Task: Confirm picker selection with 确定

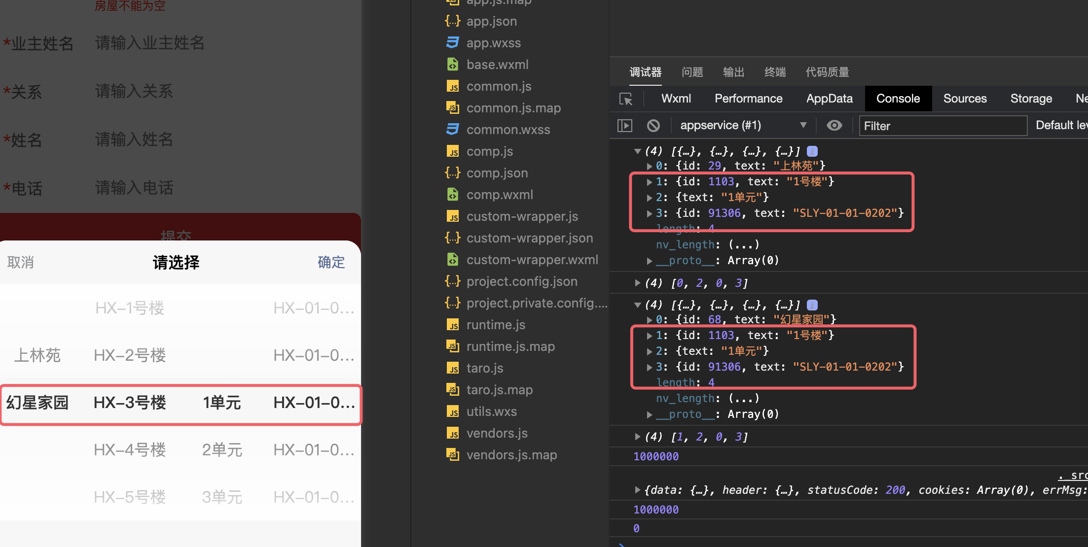Action: (331, 262)
